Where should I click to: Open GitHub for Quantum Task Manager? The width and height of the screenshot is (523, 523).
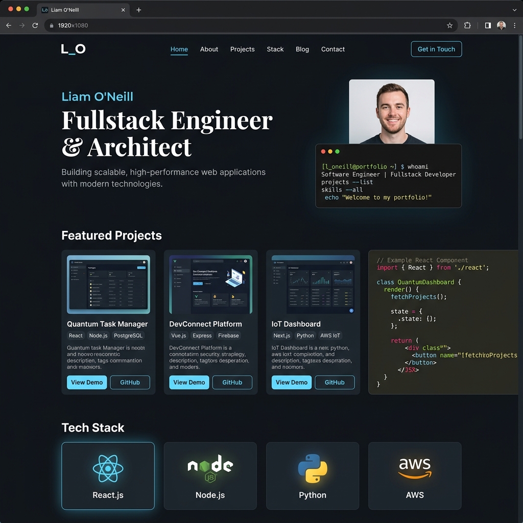tap(130, 382)
